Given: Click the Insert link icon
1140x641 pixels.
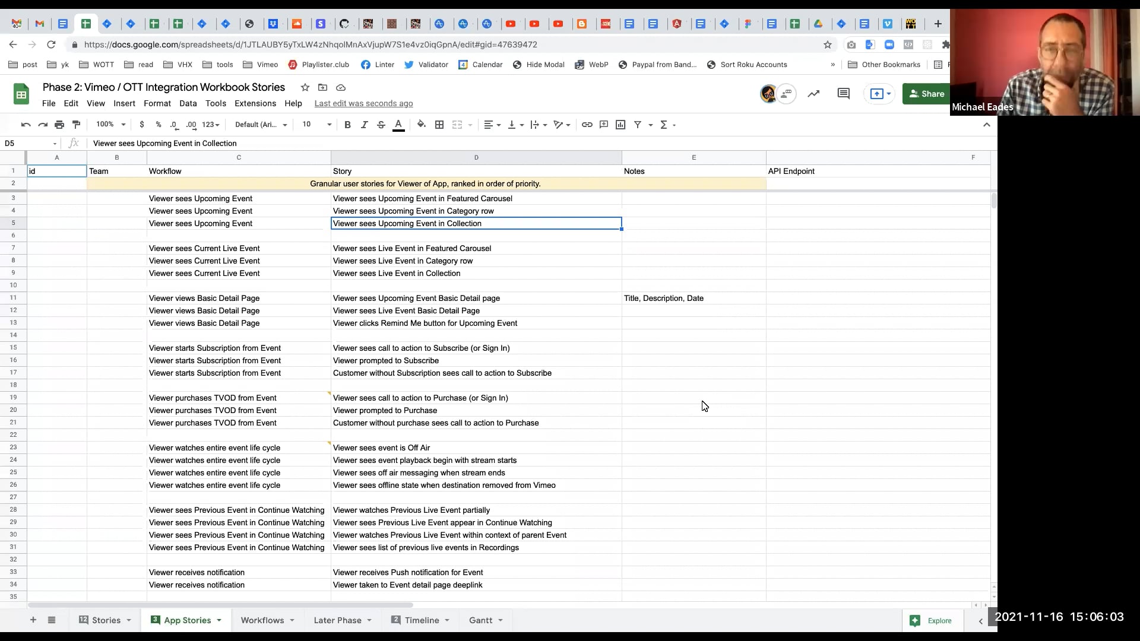Looking at the screenshot, I should (x=587, y=125).
